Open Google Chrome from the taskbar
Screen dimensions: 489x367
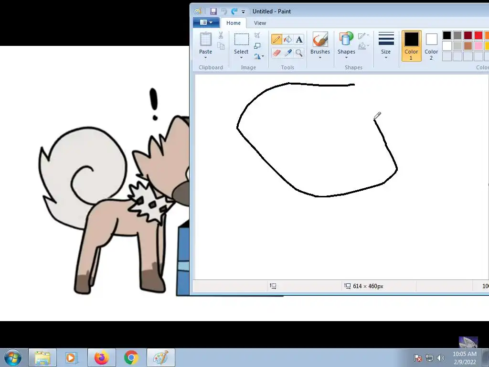click(x=131, y=357)
